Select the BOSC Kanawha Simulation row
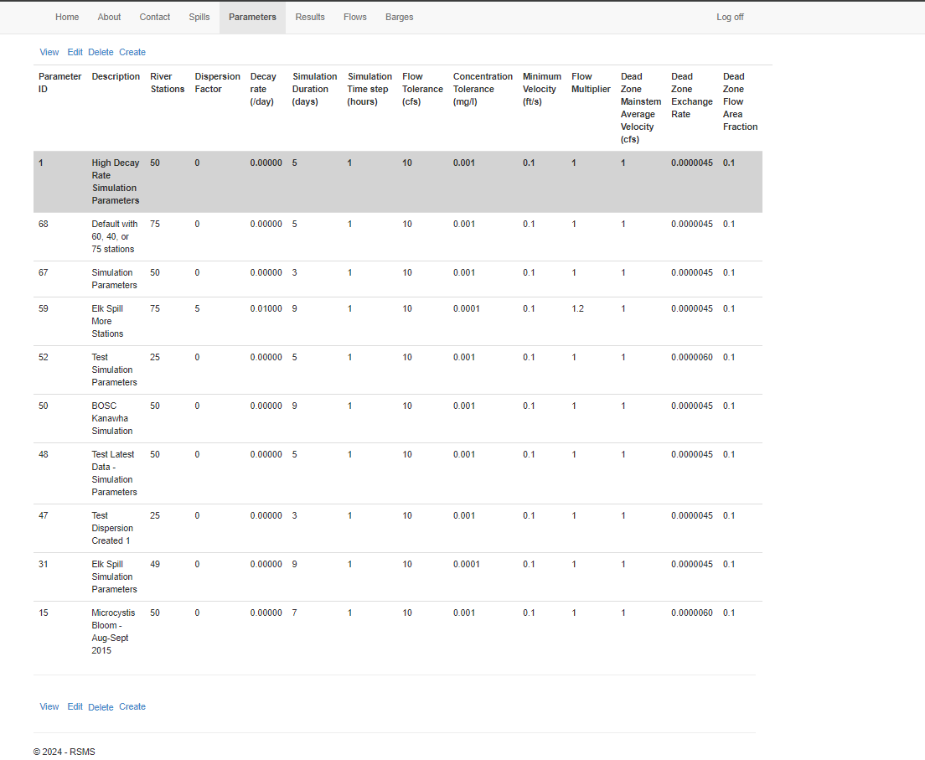 (398, 418)
